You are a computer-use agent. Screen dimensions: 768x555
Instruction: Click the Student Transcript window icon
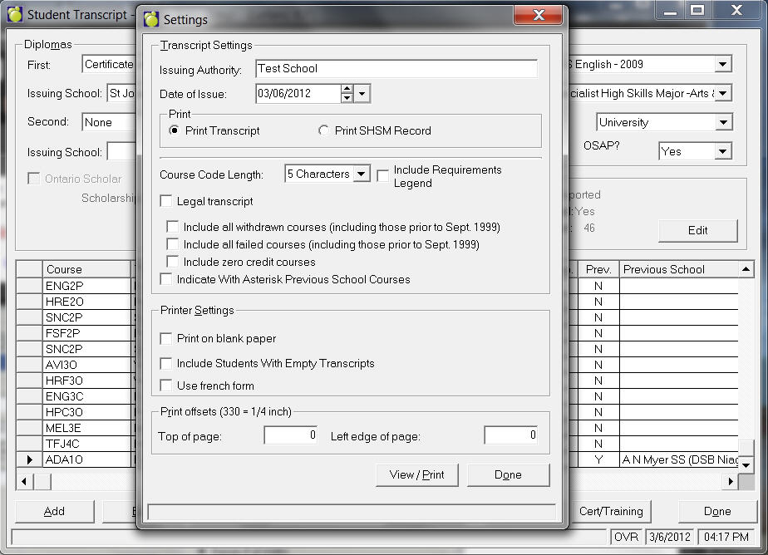click(x=14, y=15)
